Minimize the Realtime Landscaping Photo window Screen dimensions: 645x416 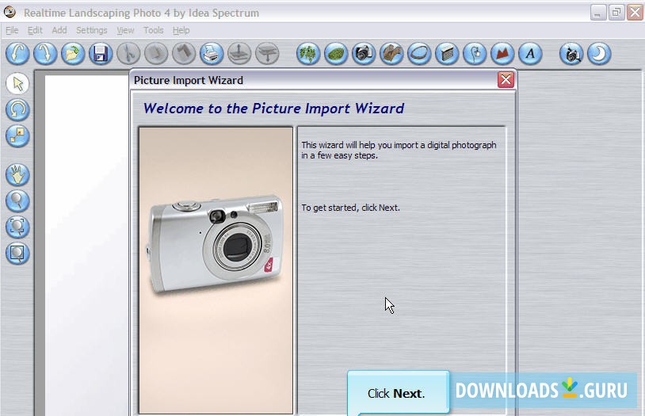597,13
